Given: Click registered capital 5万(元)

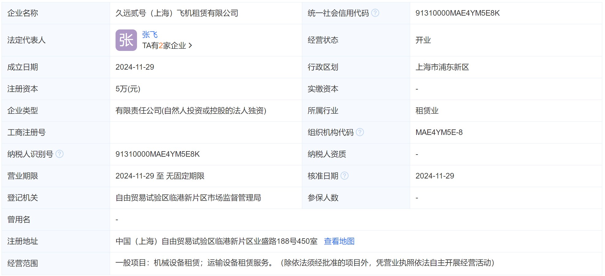Looking at the screenshot, I should click(128, 89).
